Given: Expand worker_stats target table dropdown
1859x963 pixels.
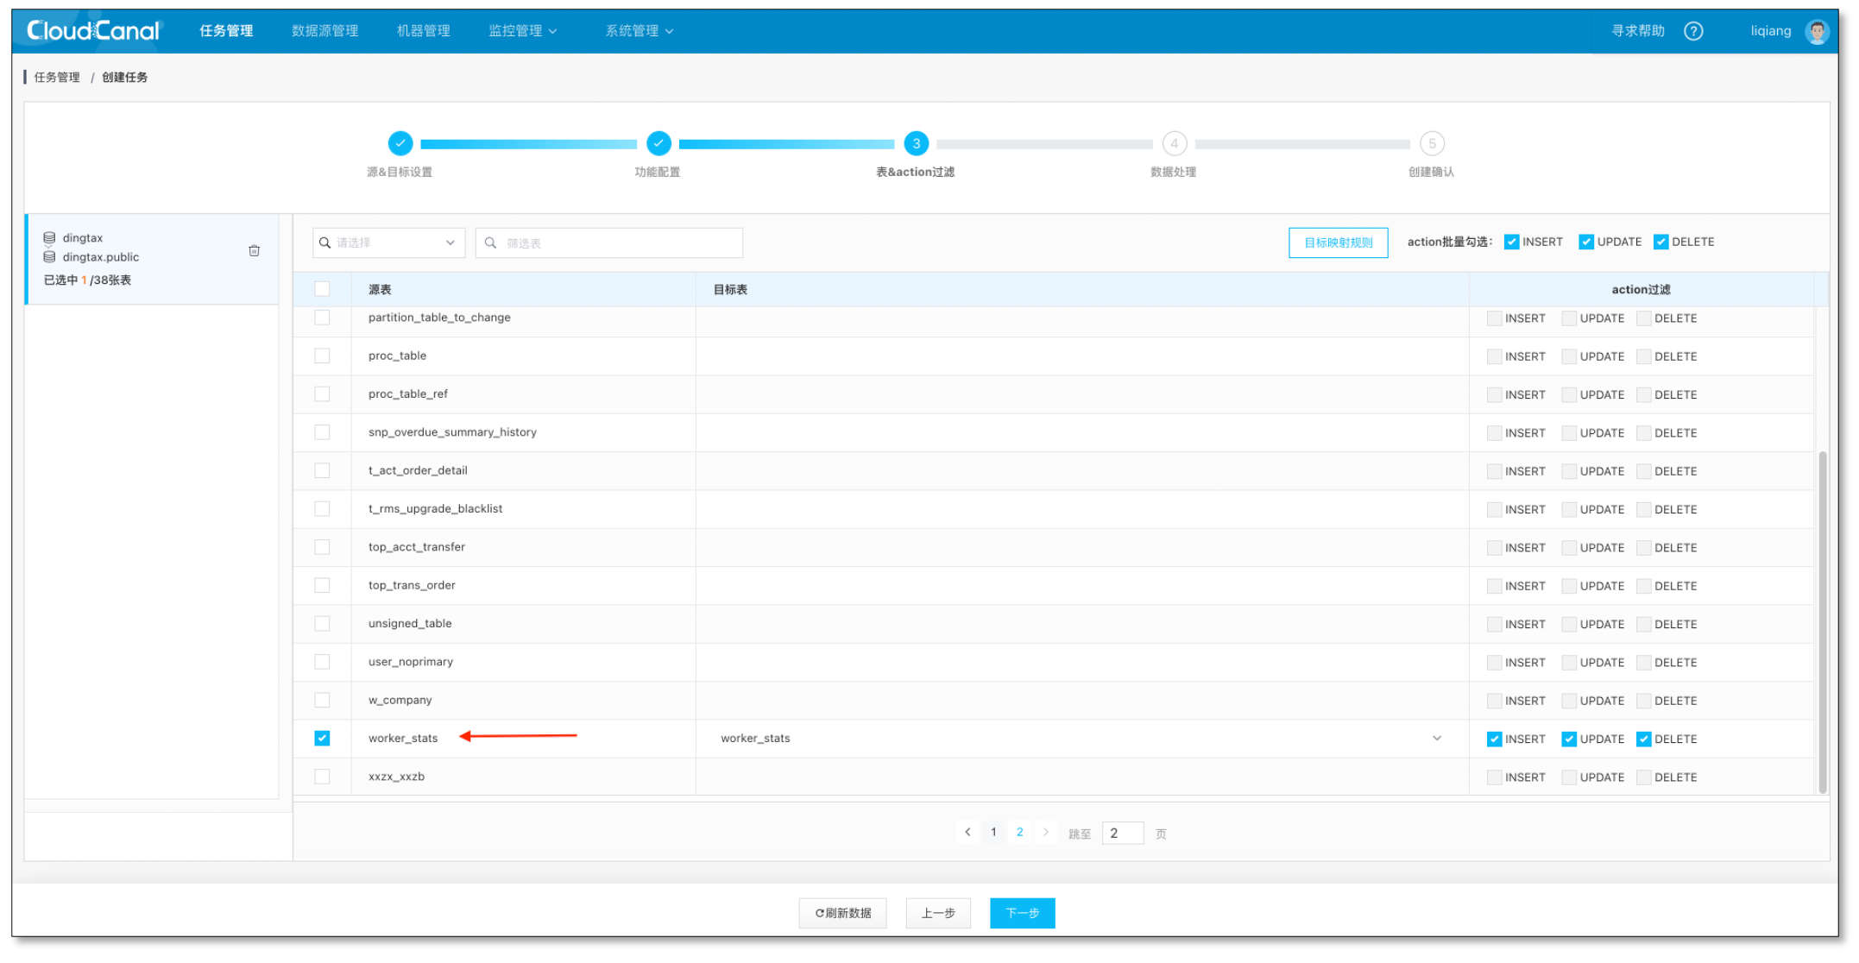Looking at the screenshot, I should pos(1436,739).
